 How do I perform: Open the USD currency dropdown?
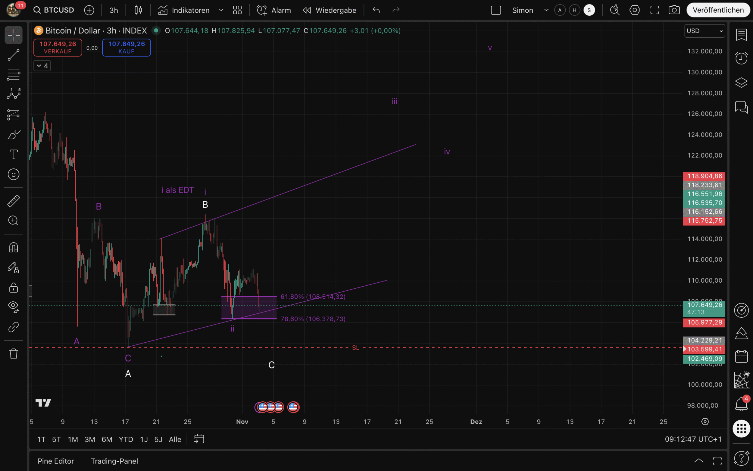tap(705, 31)
